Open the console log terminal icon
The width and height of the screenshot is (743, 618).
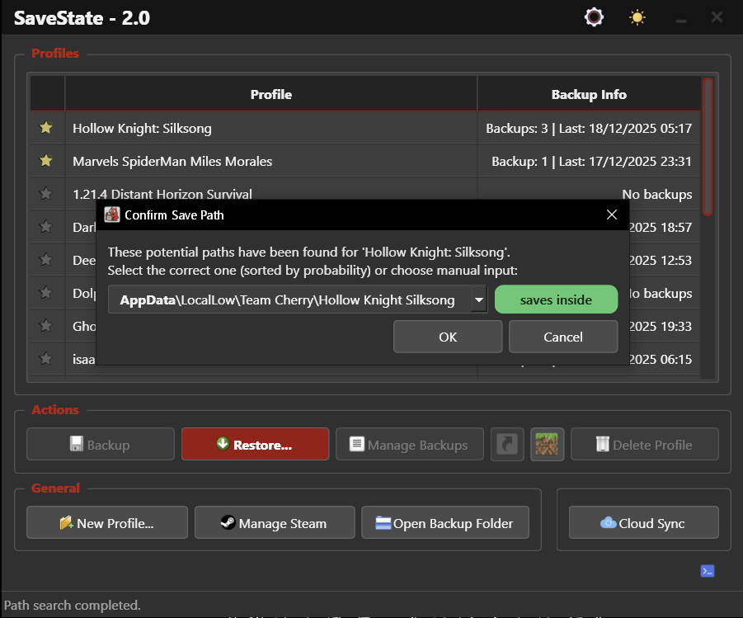[x=707, y=571]
